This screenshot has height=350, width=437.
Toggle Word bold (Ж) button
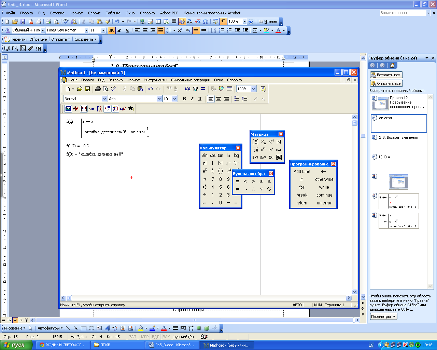pos(112,30)
